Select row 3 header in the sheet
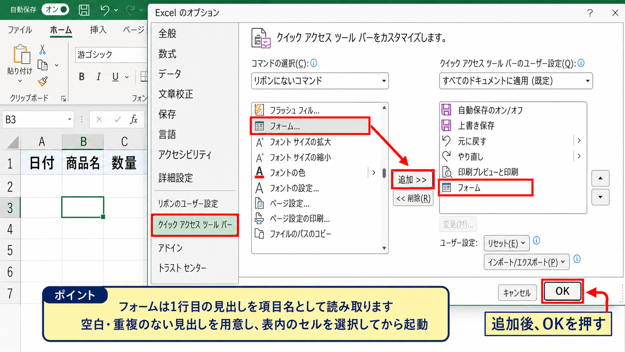 click(10, 208)
